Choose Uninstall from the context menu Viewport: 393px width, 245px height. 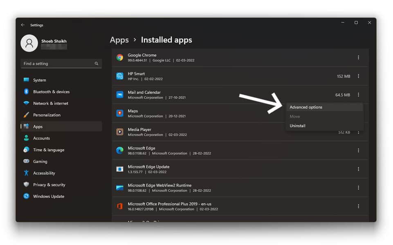(x=325, y=126)
